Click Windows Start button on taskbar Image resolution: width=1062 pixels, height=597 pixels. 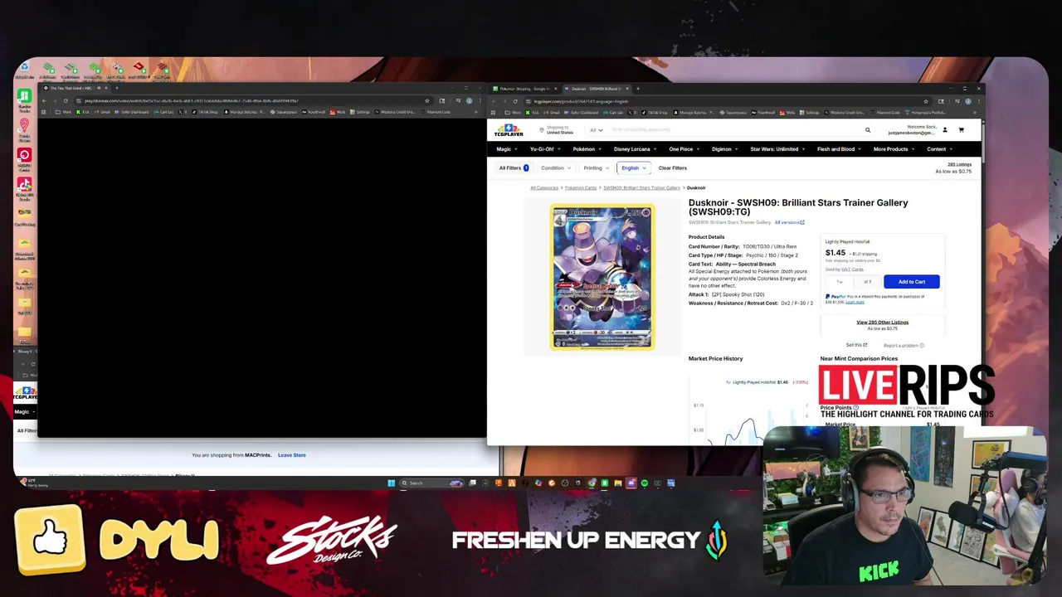(392, 483)
